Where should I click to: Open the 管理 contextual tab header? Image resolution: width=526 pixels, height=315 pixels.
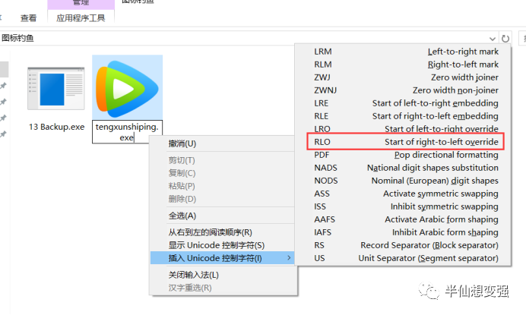[x=81, y=3]
